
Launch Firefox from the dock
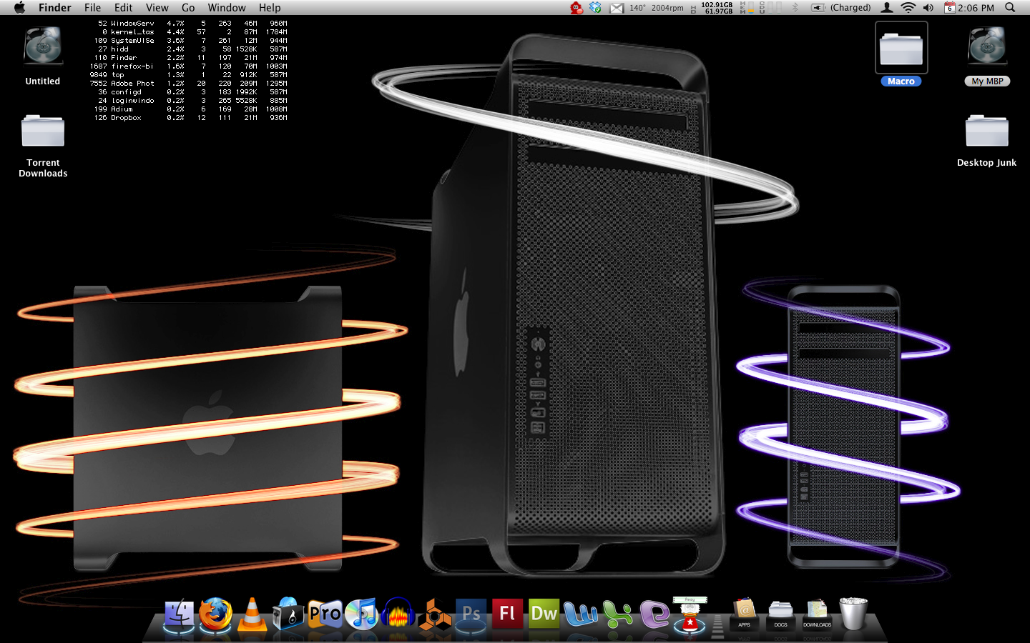tap(215, 614)
